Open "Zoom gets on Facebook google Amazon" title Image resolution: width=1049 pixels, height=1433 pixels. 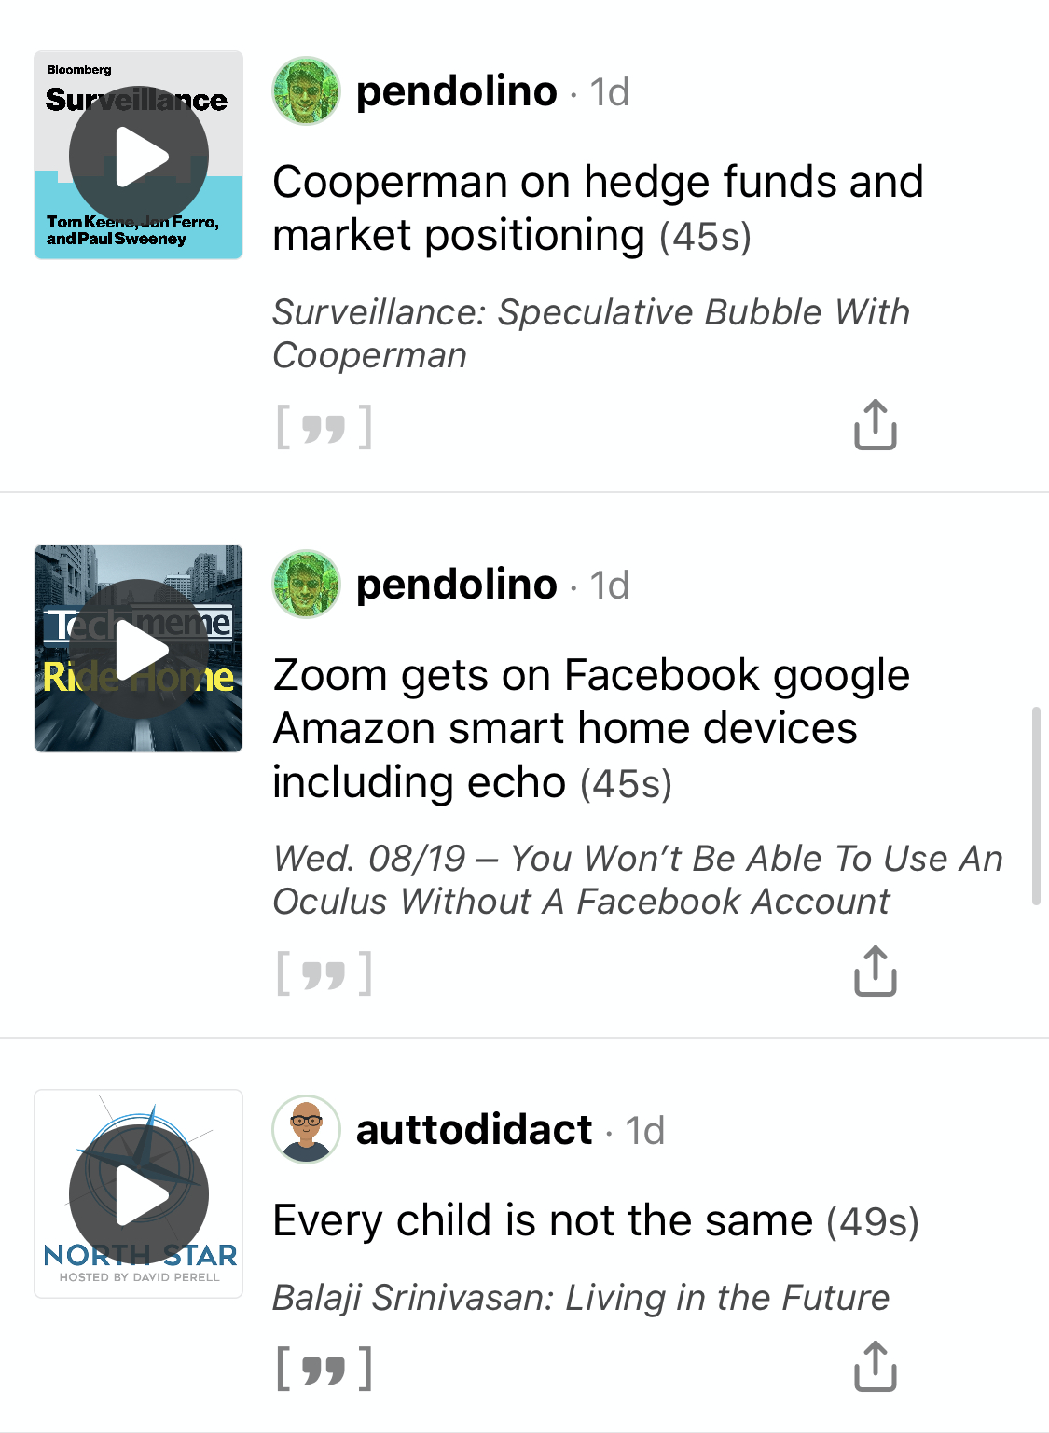tap(591, 728)
